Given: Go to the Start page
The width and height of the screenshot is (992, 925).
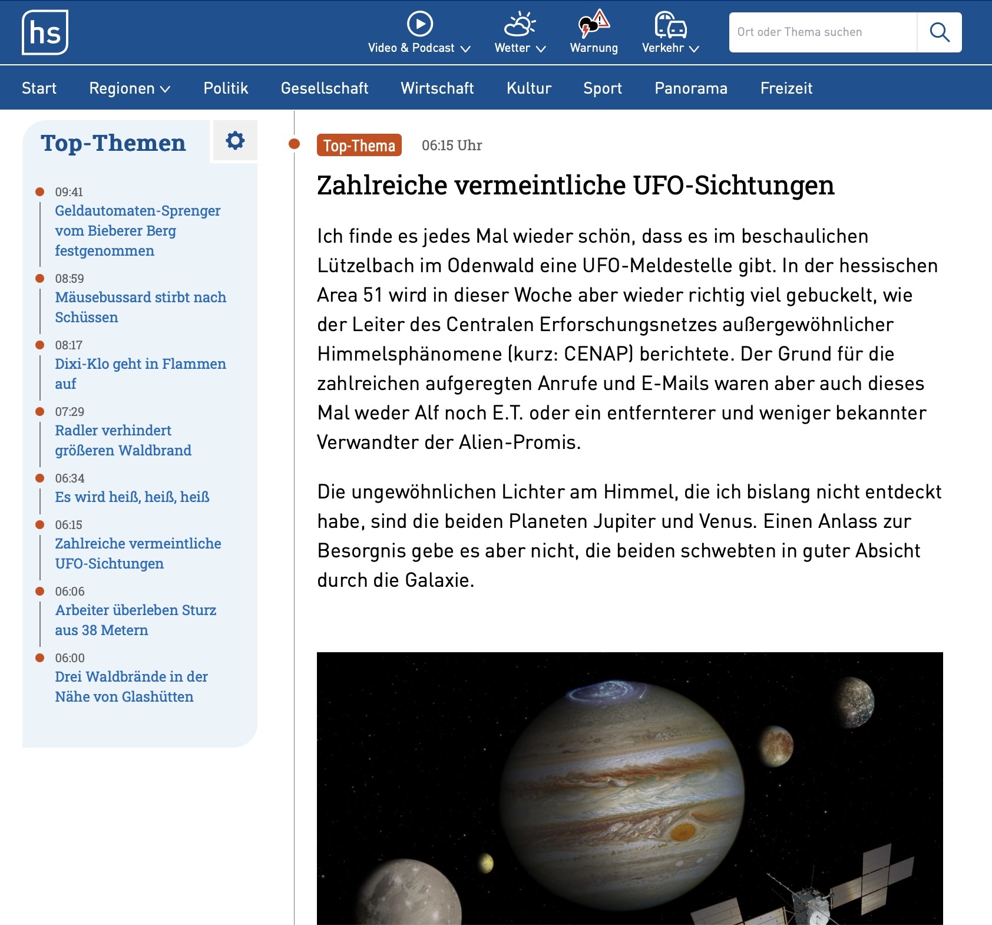Looking at the screenshot, I should pos(39,88).
